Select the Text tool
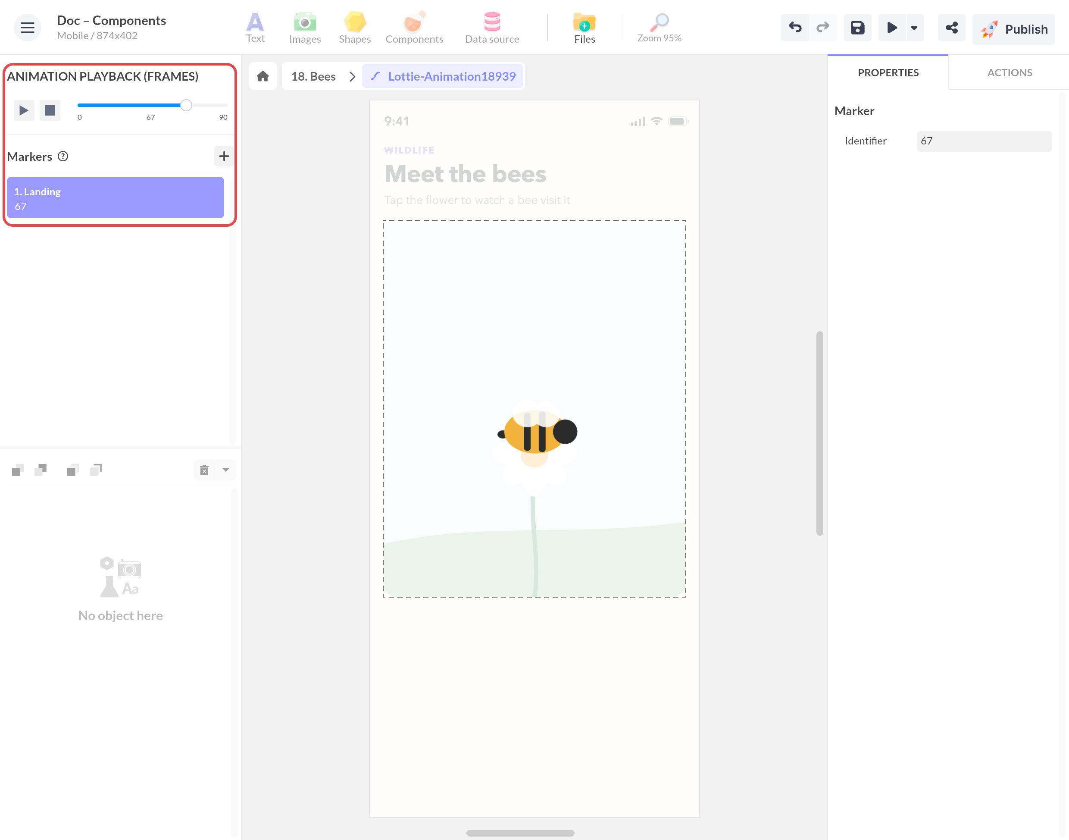This screenshot has height=840, width=1069. click(255, 28)
